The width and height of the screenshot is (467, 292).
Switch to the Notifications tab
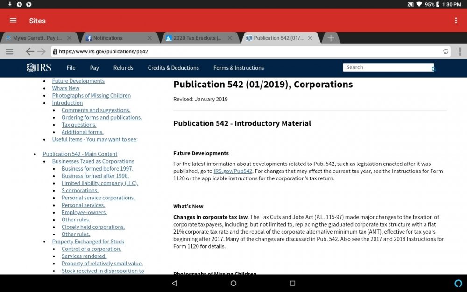(x=108, y=38)
